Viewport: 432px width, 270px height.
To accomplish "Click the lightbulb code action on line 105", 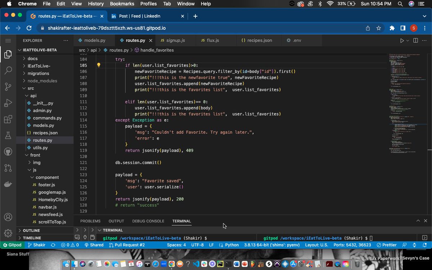I will click(x=99, y=65).
